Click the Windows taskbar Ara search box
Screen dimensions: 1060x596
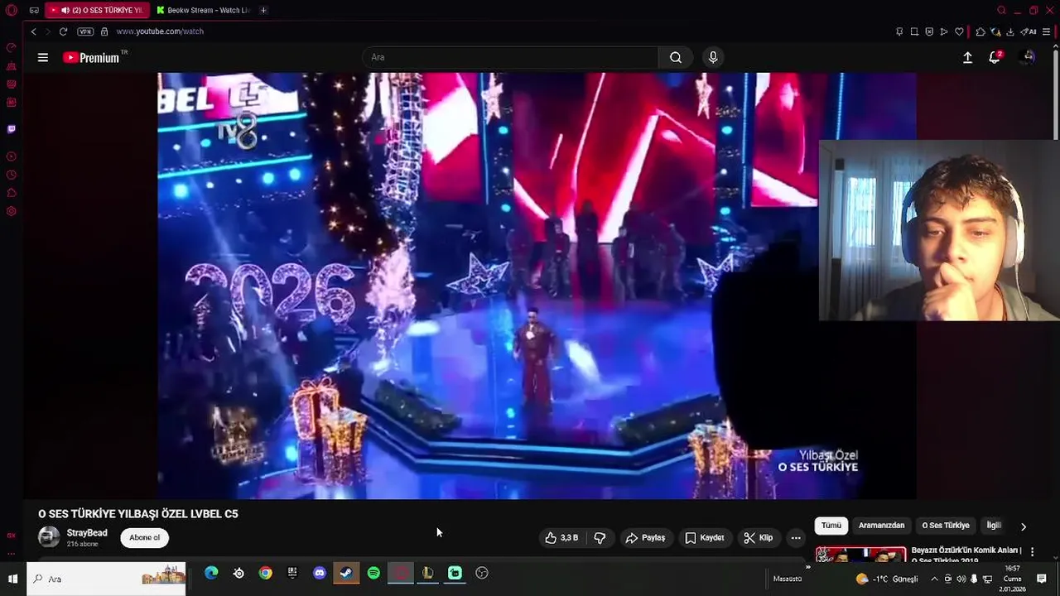107,579
